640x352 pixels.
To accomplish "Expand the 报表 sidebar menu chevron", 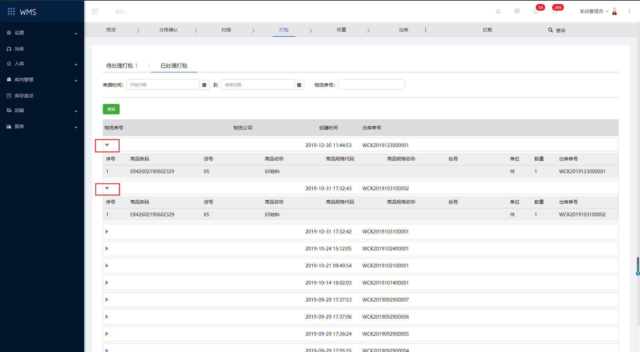I will point(76,127).
